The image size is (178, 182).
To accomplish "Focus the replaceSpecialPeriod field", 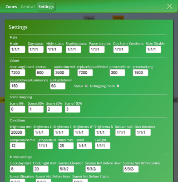I will (x=85, y=73).
